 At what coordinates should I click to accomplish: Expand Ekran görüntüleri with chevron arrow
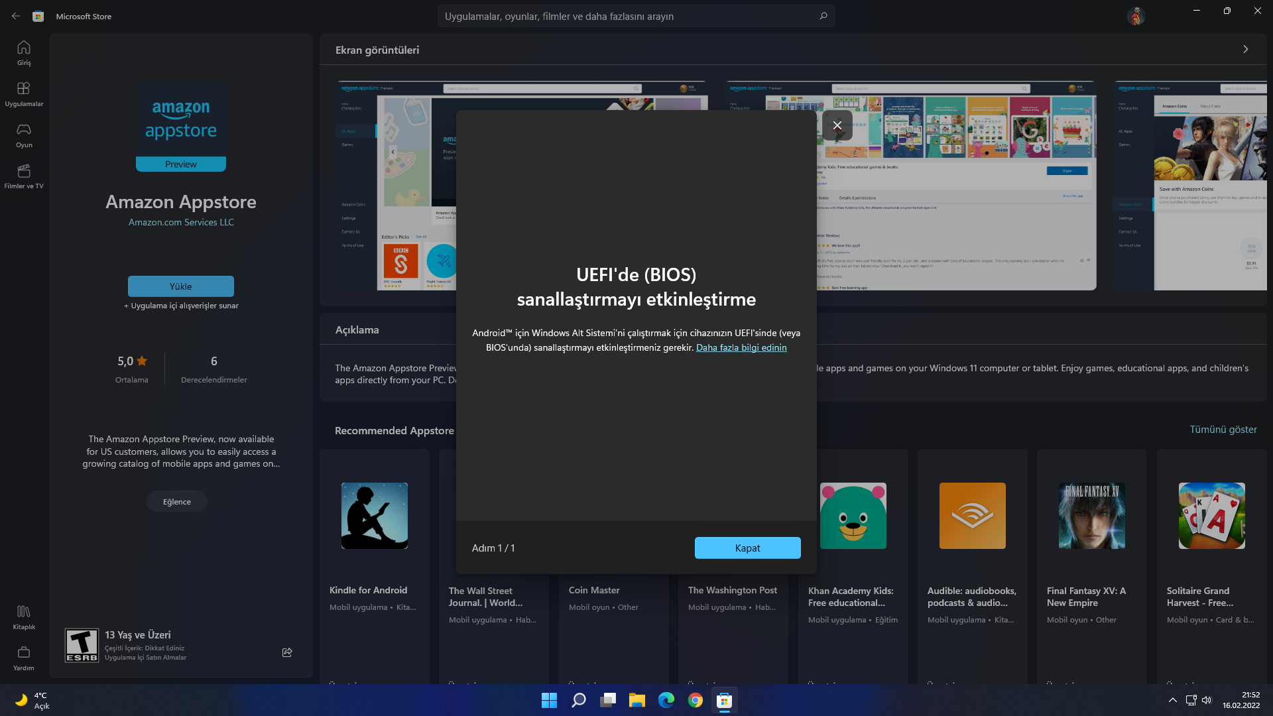click(1245, 50)
